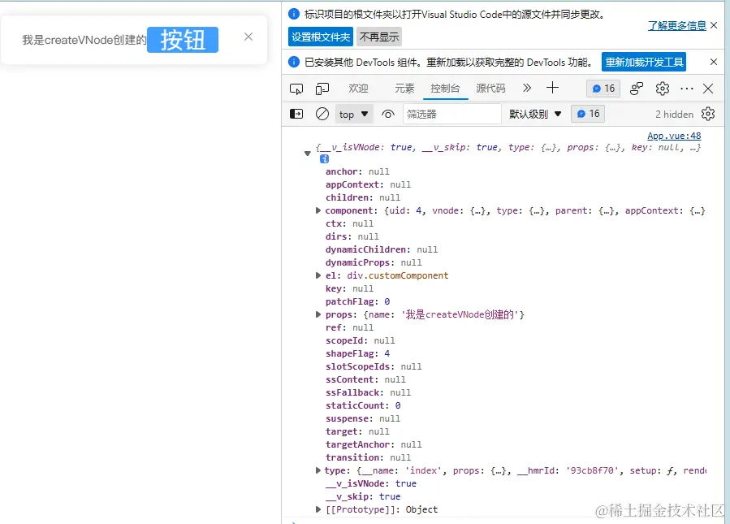Click the blue info badge under the logged object

pyautogui.click(x=325, y=159)
